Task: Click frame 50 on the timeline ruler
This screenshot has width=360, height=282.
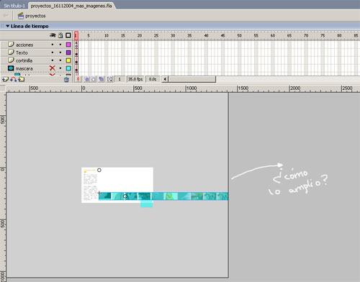Action: (x=240, y=35)
